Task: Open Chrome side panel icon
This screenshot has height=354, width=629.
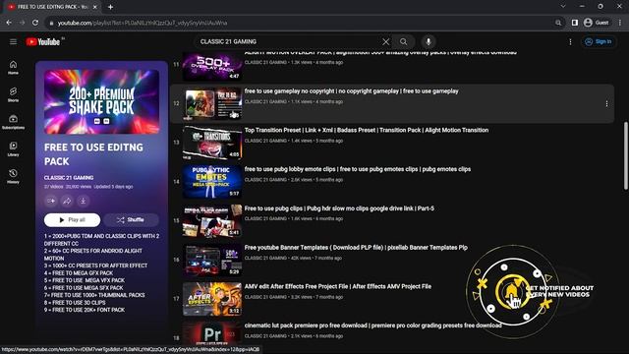Action: coord(574,23)
